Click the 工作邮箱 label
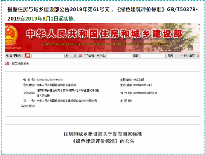Viewport: 205px width, 155px height. [x=89, y=56]
